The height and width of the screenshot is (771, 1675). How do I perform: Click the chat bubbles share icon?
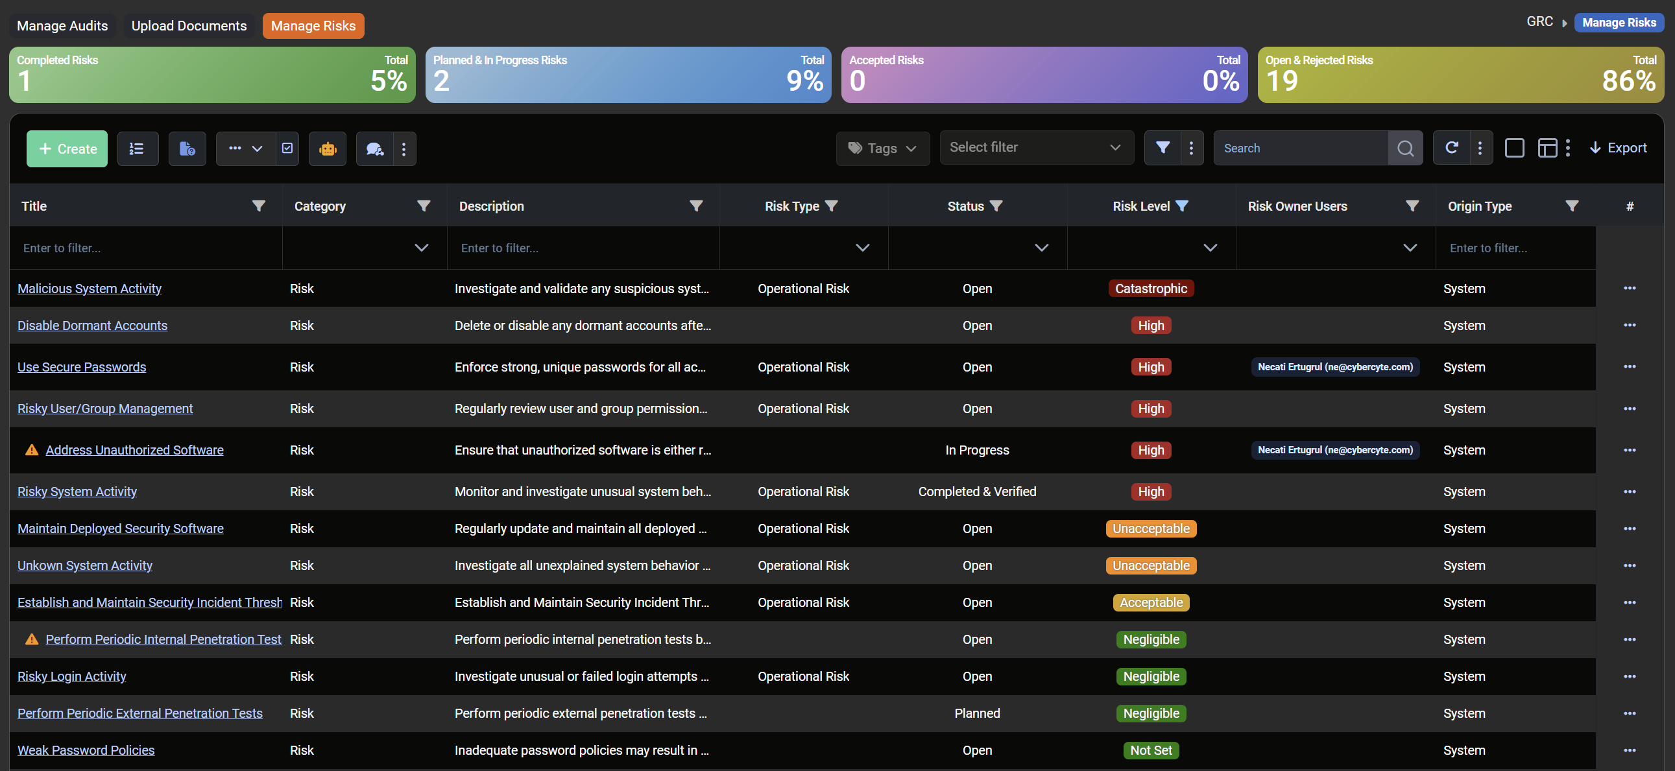[x=374, y=149]
